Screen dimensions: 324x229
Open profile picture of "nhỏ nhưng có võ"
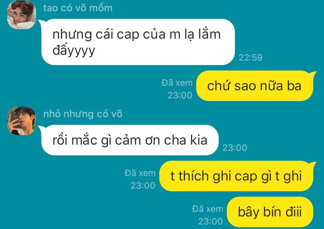pyautogui.click(x=22, y=121)
